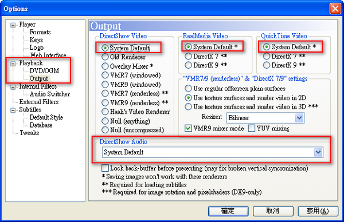The height and width of the screenshot is (222, 344).
Task: Open Database settings page
Action: pyautogui.click(x=41, y=125)
